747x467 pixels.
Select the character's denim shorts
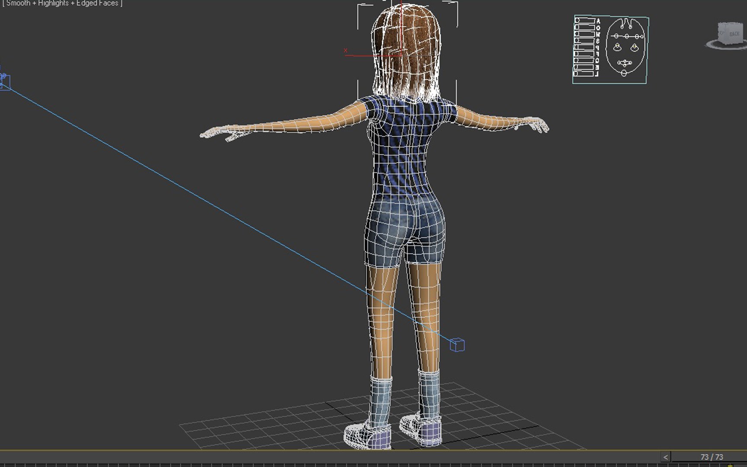click(405, 231)
